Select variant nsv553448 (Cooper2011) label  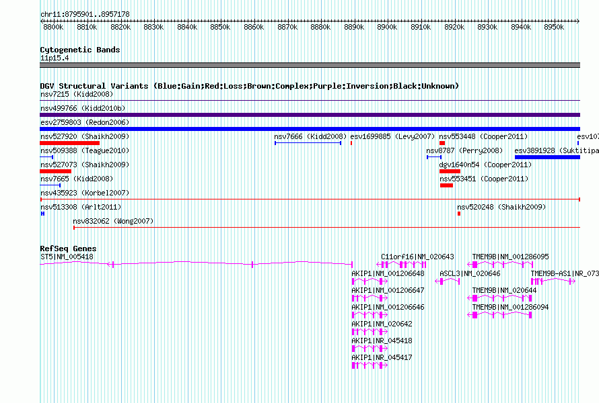point(483,136)
